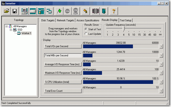171x107 pixels.
Task: Open arrow button beside CPU Utilization bar
Action: pyautogui.click(x=161, y=82)
